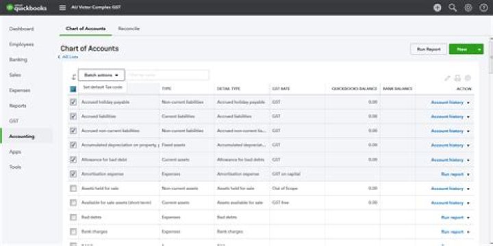Click Run report for Bank charges
Image resolution: width=493 pixels, height=246 pixels.
coord(453,232)
